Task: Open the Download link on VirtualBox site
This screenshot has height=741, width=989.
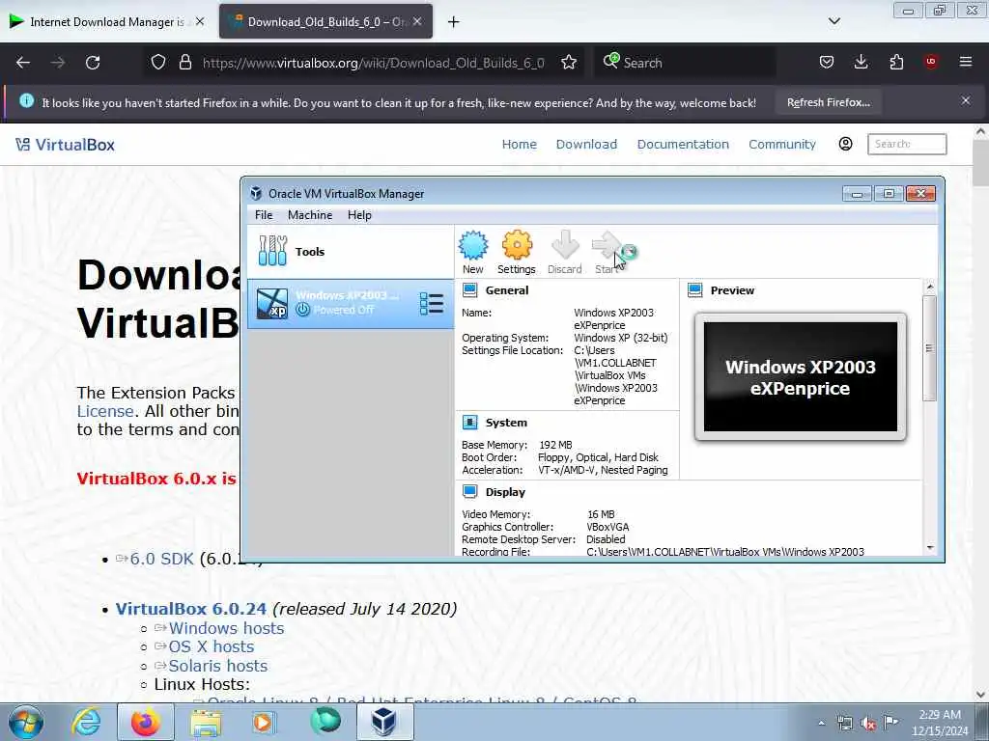Action: click(x=586, y=145)
